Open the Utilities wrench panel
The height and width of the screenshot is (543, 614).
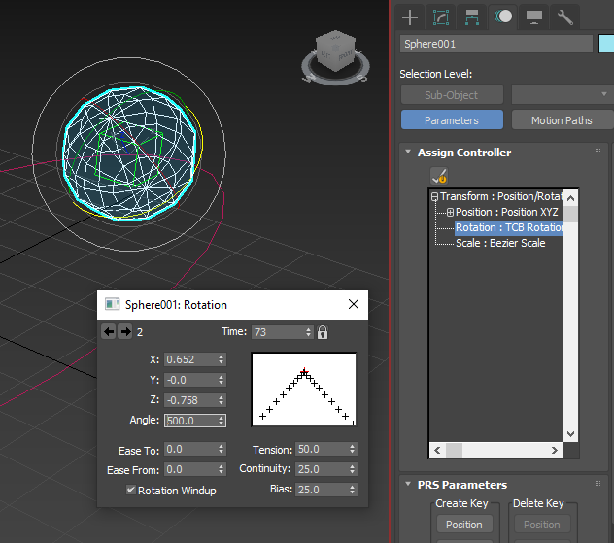click(564, 17)
